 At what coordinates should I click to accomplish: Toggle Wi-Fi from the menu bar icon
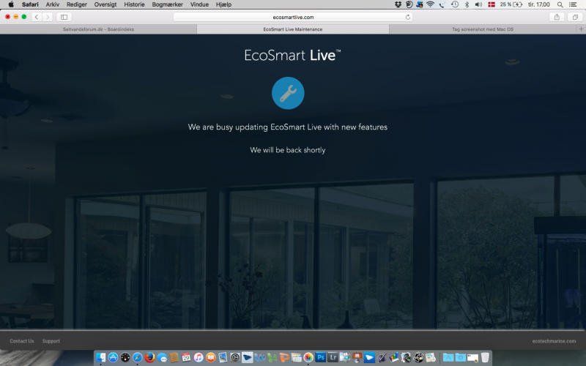(x=431, y=4)
